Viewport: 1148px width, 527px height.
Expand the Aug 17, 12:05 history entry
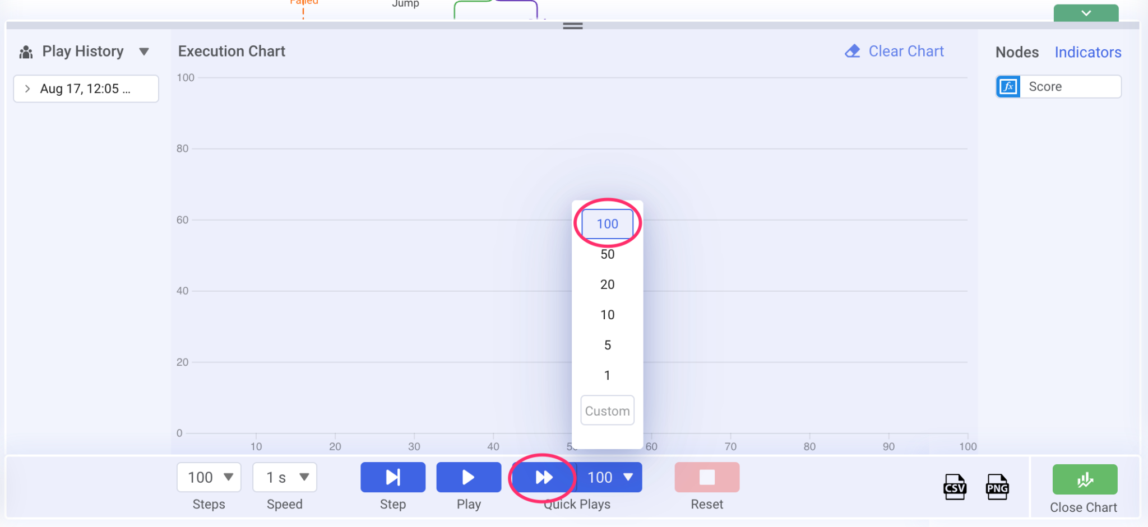point(27,88)
